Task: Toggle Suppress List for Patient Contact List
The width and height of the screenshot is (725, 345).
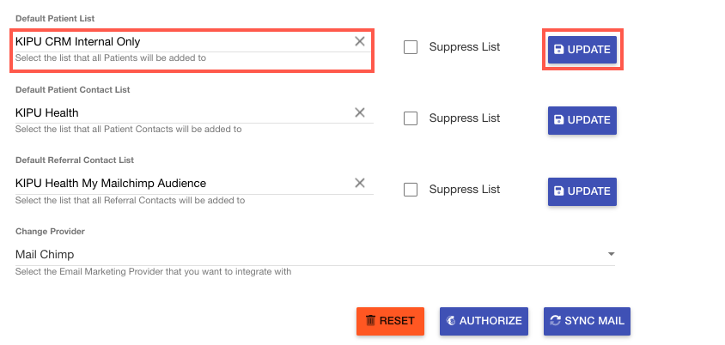Action: coord(411,118)
